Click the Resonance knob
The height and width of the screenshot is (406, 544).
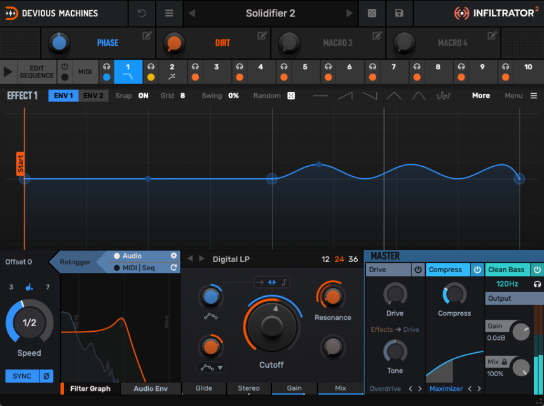(x=332, y=297)
